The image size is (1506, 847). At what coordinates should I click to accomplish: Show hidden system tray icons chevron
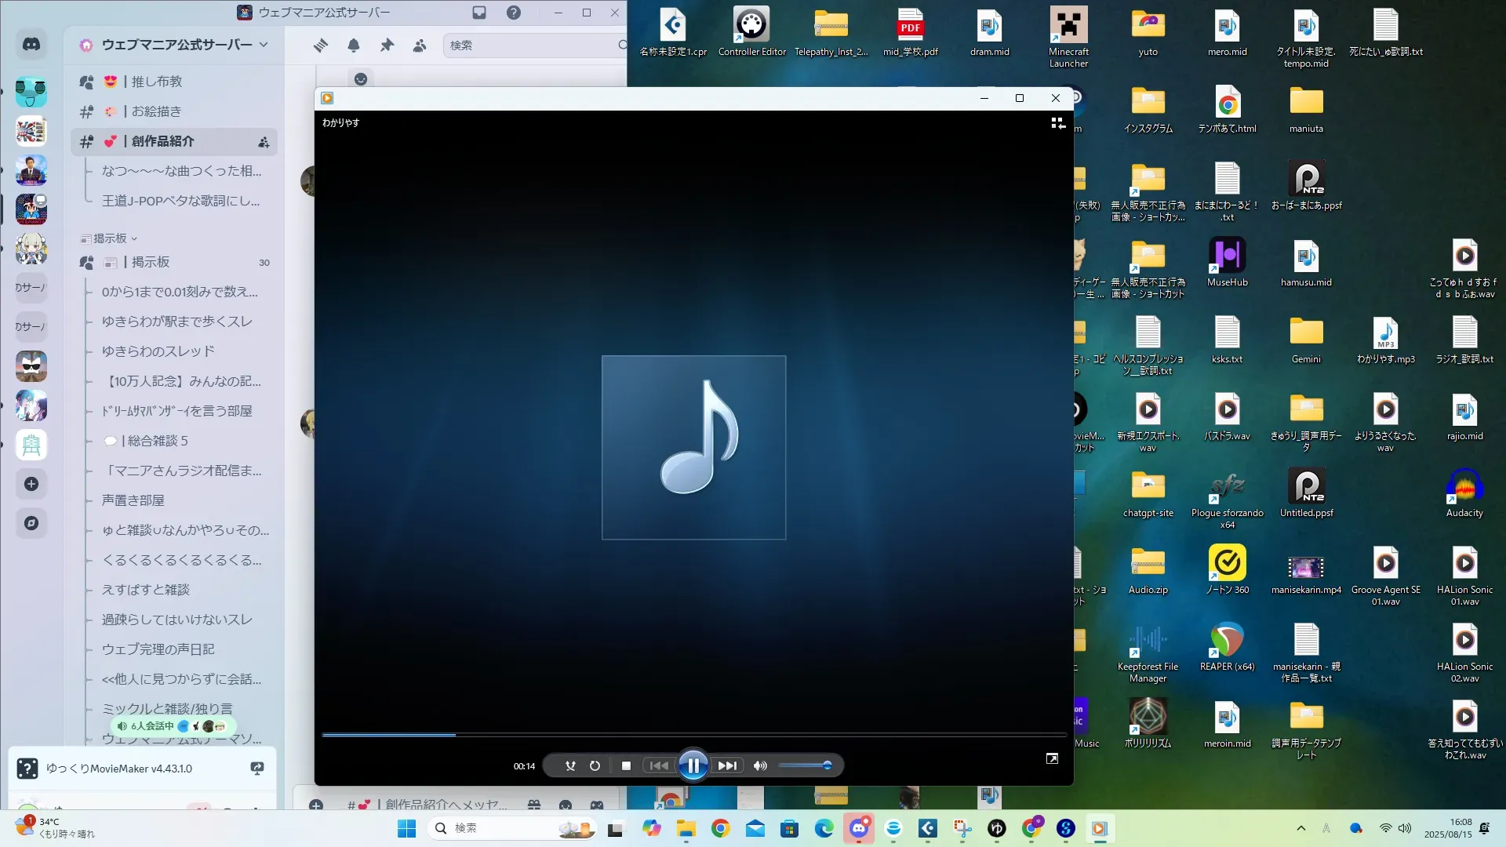click(1300, 828)
